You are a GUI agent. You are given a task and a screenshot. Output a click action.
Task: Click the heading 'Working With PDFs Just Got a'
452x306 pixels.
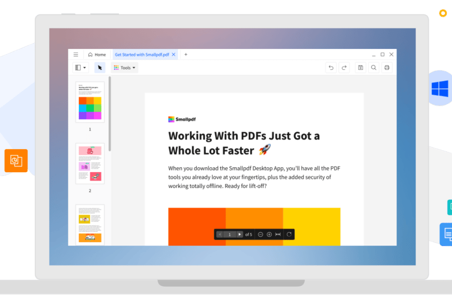244,136
